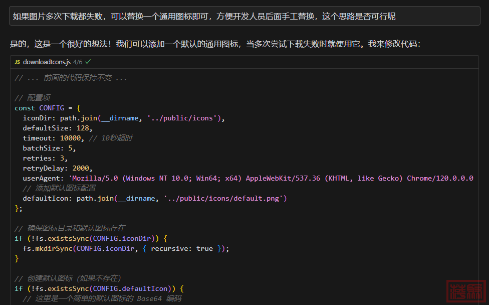
Task: Click the line const CONFIG = {
Action: [x=48, y=108]
